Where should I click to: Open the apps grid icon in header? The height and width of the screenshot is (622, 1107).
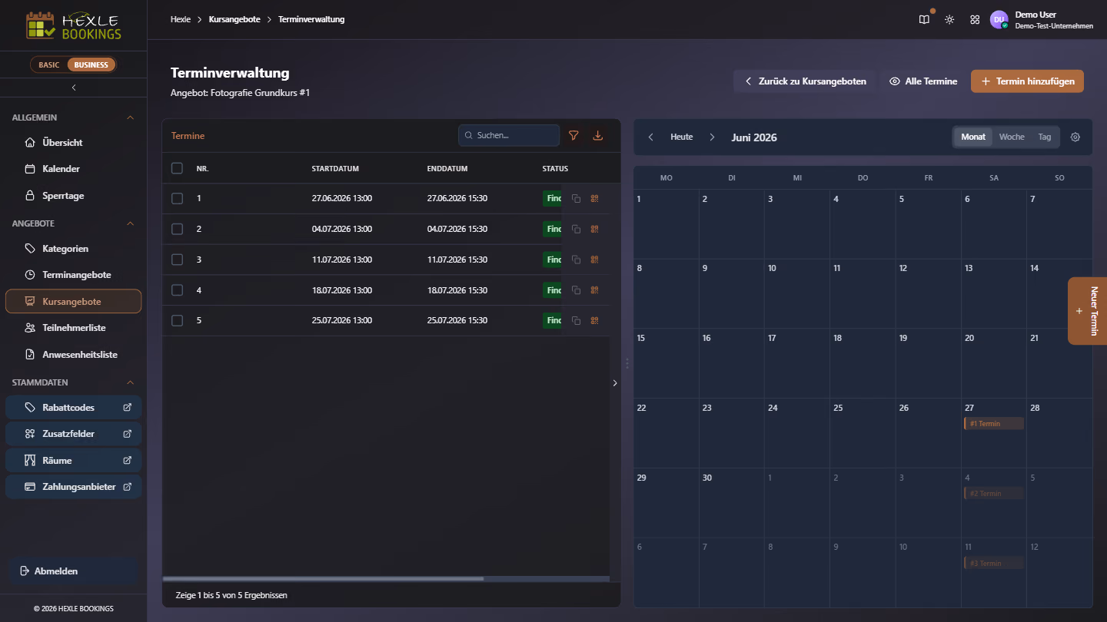(975, 19)
